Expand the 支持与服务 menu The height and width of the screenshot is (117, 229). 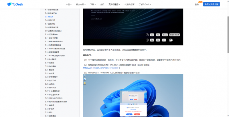point(114,4)
